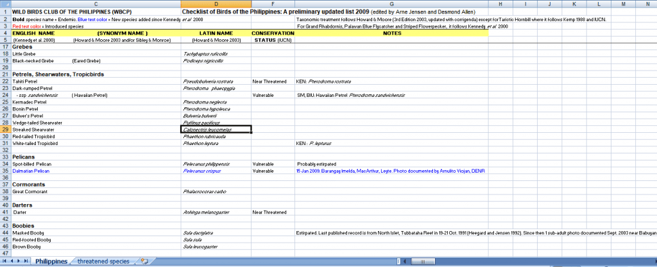Open the threatened species sheet tab
Viewport: 657px width, 267px height.
tap(103, 261)
